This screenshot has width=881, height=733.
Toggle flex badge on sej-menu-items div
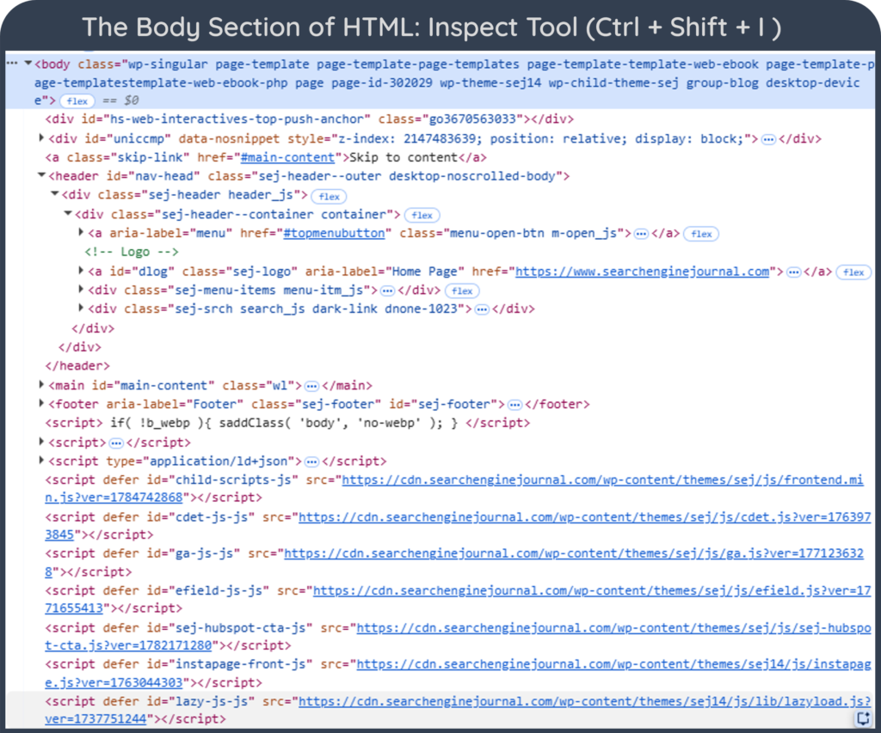click(x=462, y=290)
